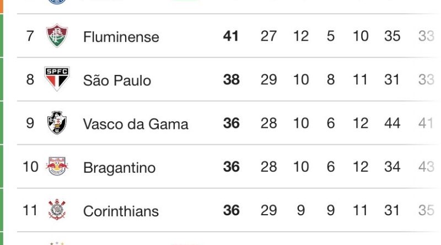This screenshot has width=441, height=245.
Task: Click the Red Bull Bragantino logo
Action: tap(57, 167)
